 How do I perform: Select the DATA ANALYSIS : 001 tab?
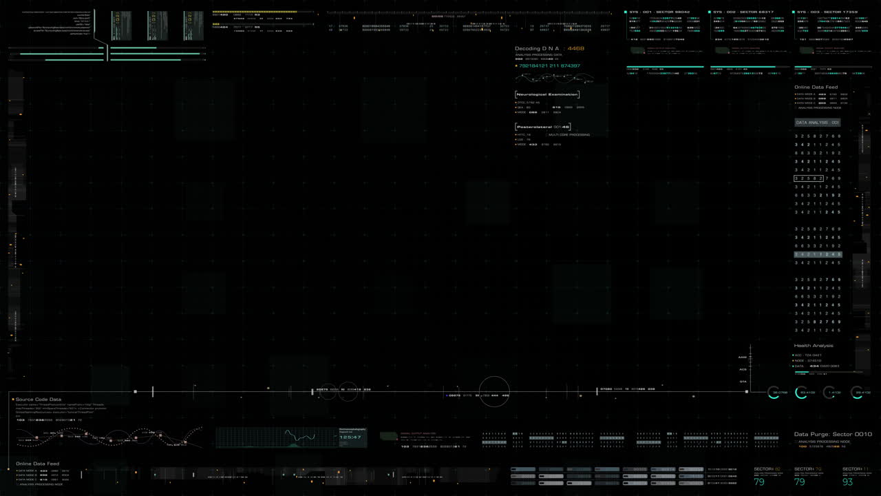[x=817, y=123]
